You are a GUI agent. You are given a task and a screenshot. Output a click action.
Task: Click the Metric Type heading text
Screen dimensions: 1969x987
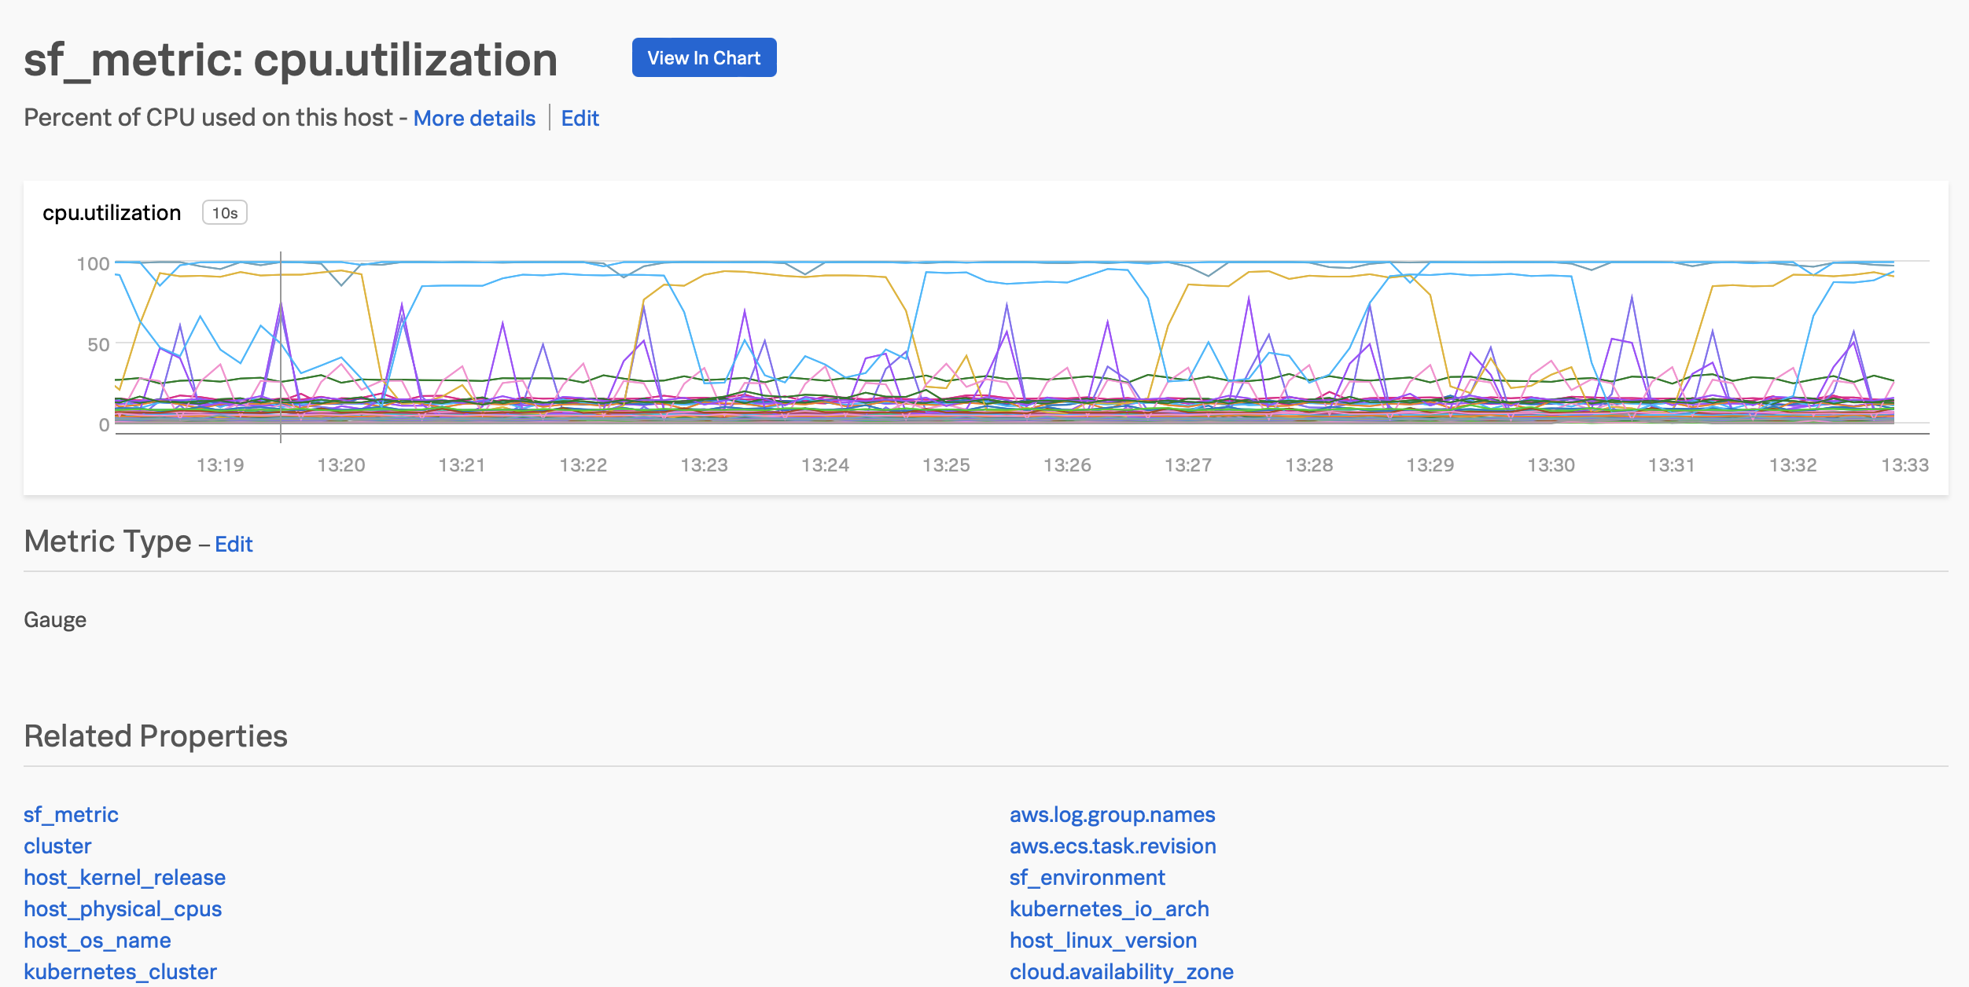click(108, 541)
